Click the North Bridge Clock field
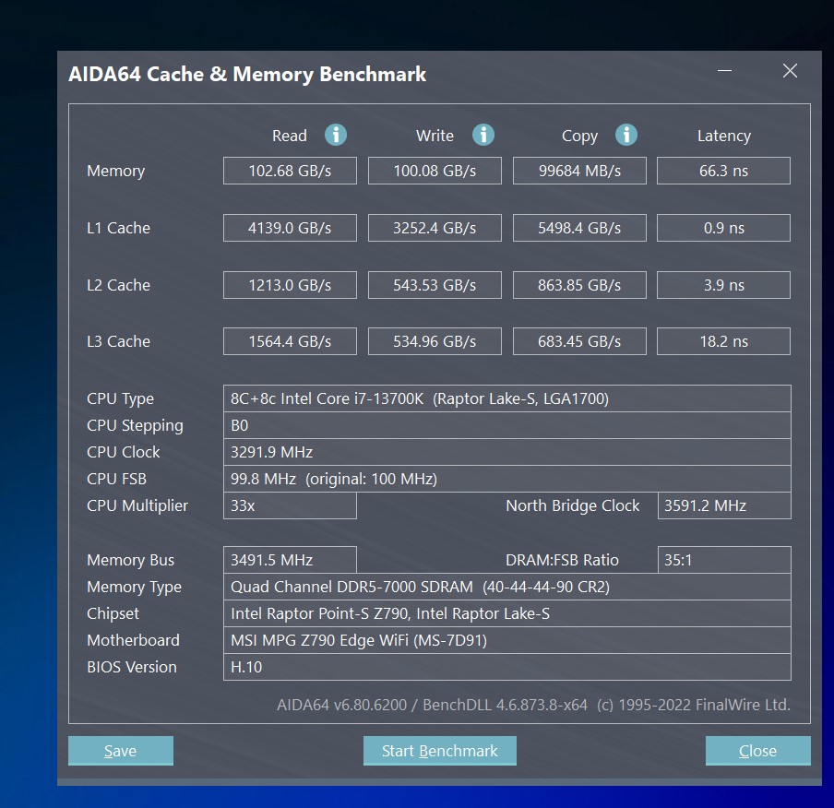 [723, 505]
